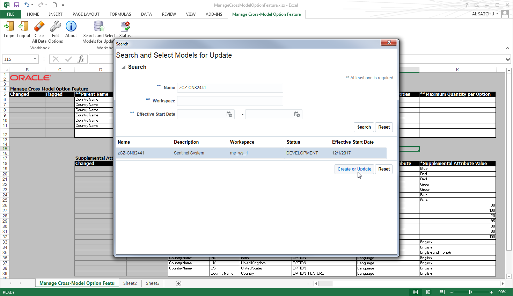Click Reset button next to Search
The height and width of the screenshot is (296, 513).
point(384,127)
